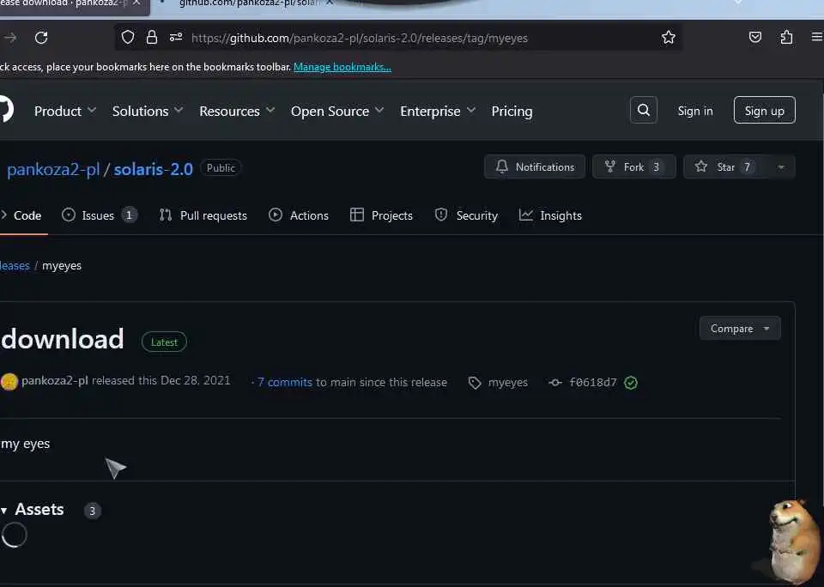Reload the page with the refresh icon
The width and height of the screenshot is (824, 587).
pos(41,37)
